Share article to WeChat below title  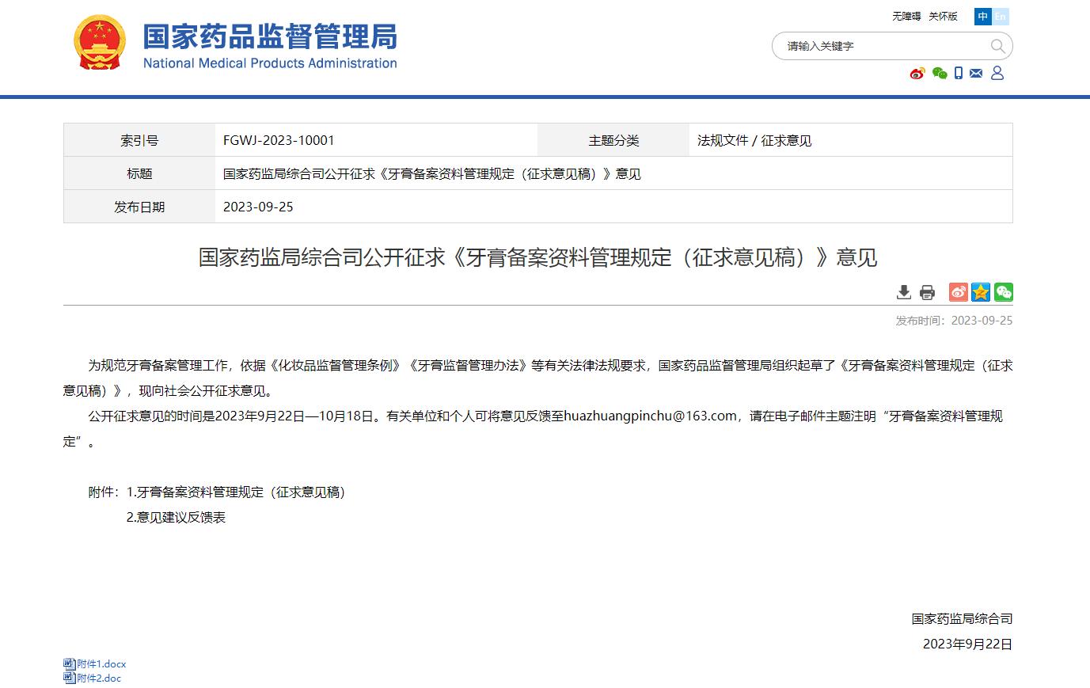(1004, 292)
